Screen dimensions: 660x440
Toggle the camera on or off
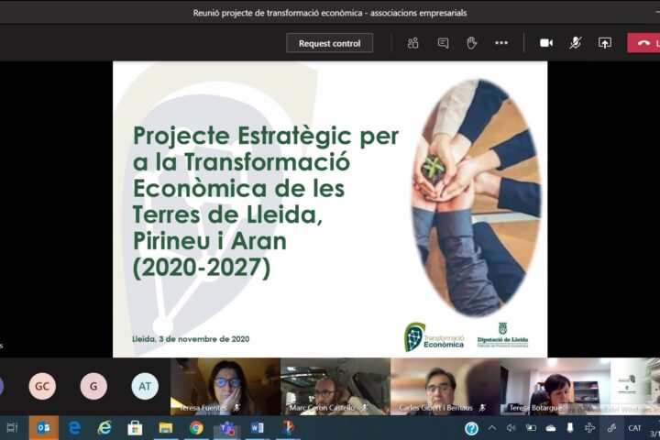(546, 43)
